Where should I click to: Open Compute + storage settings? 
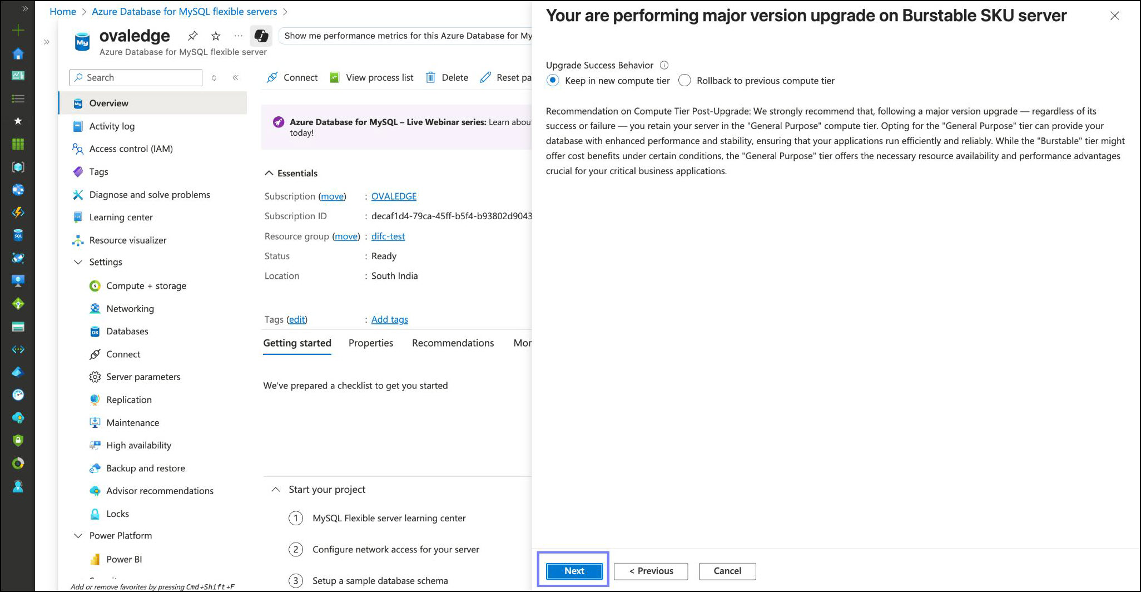146,286
